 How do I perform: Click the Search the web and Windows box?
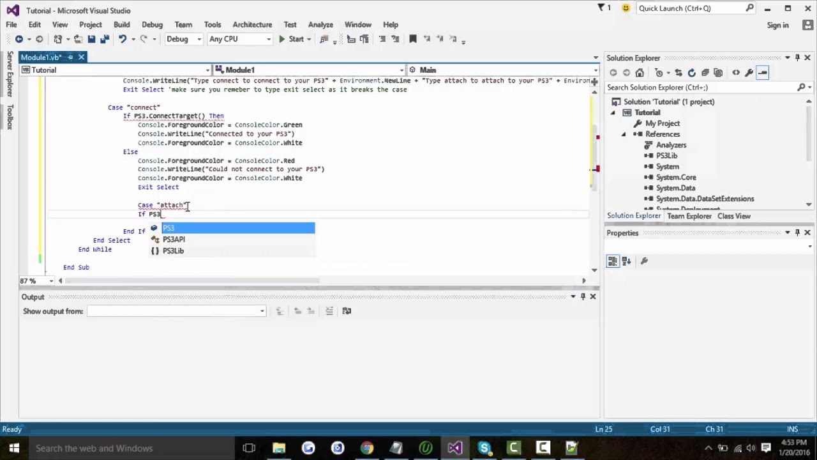(x=131, y=448)
